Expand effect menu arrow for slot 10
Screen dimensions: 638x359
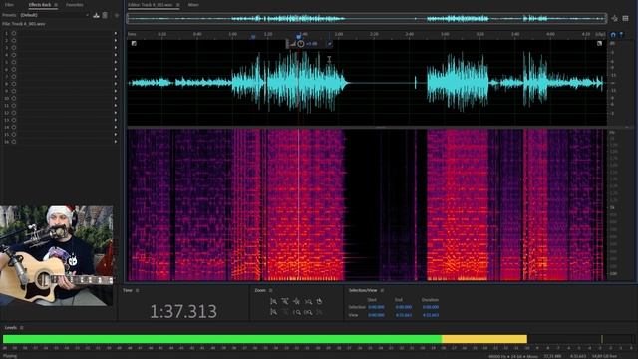pyautogui.click(x=116, y=98)
